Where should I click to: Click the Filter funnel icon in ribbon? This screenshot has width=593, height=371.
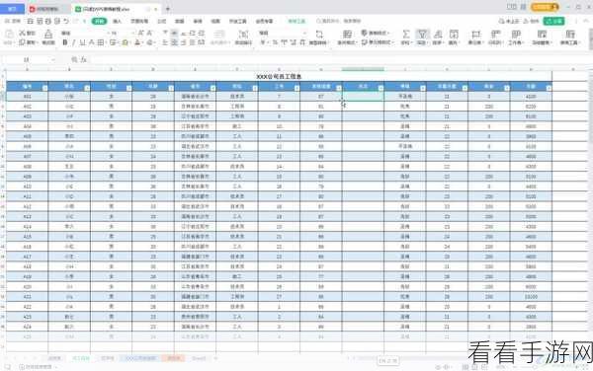click(x=422, y=35)
